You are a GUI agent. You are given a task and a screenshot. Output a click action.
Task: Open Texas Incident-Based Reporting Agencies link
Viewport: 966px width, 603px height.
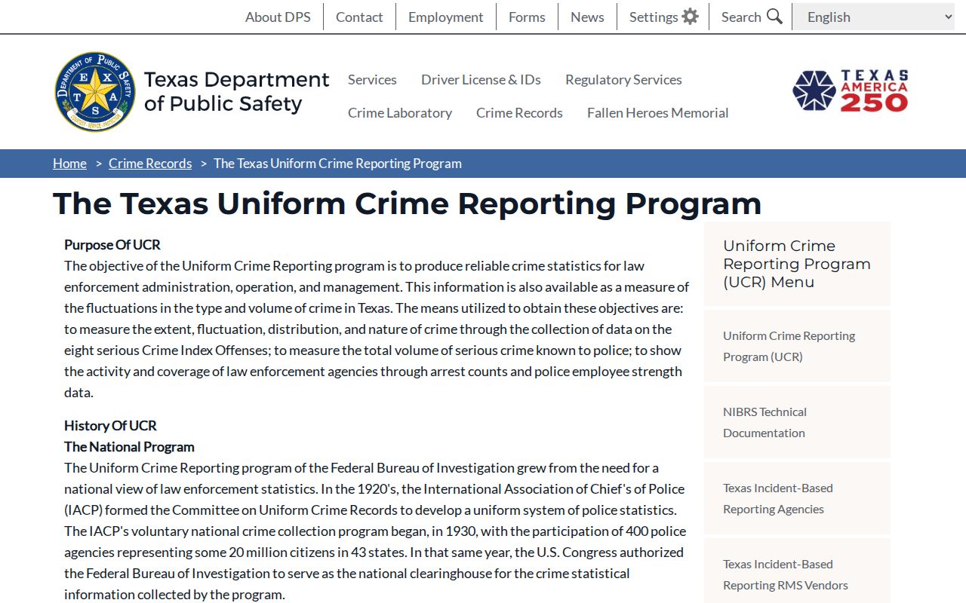click(797, 498)
